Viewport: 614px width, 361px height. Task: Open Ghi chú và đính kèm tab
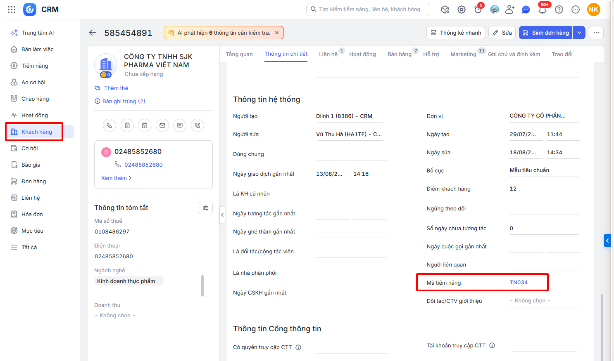(x=514, y=54)
